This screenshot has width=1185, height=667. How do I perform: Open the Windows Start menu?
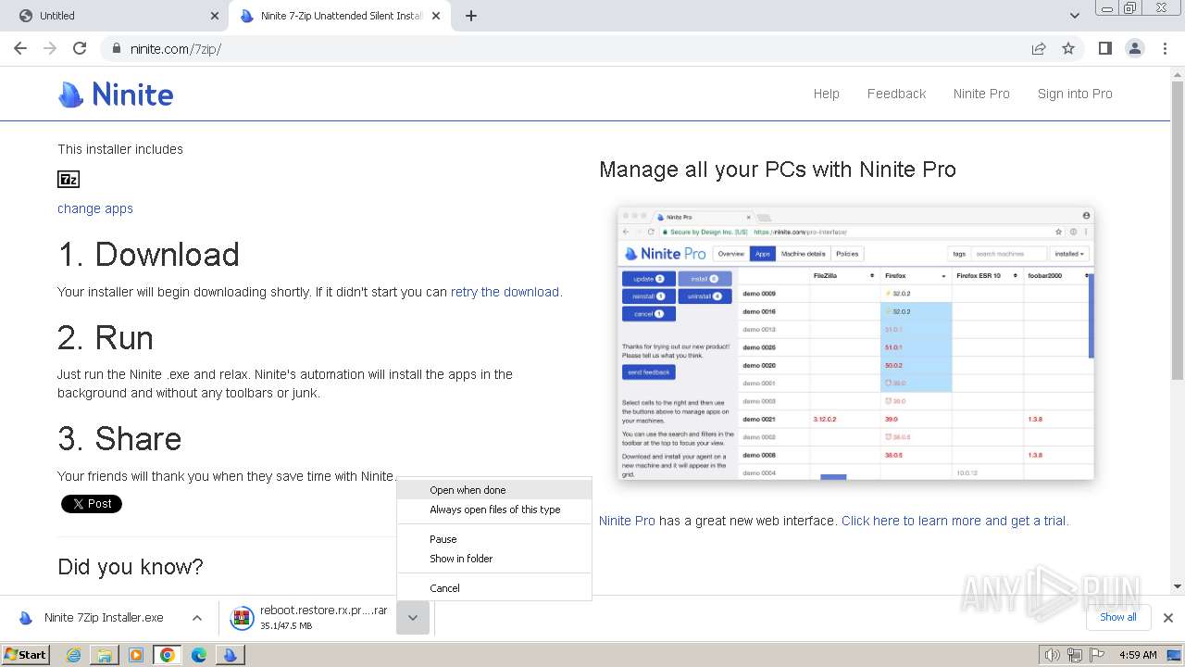click(26, 655)
